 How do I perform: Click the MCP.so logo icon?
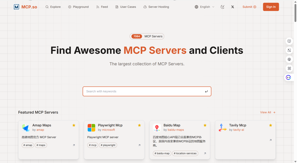click(16, 7)
